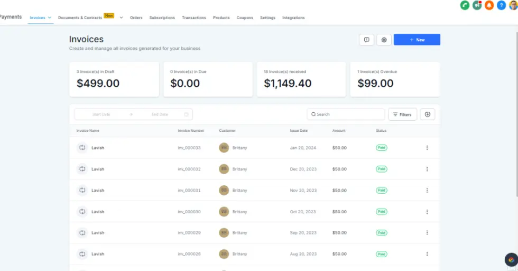Select the 18 Invoice(s) received card
Viewport: 518px width, 271px height.
click(301, 79)
